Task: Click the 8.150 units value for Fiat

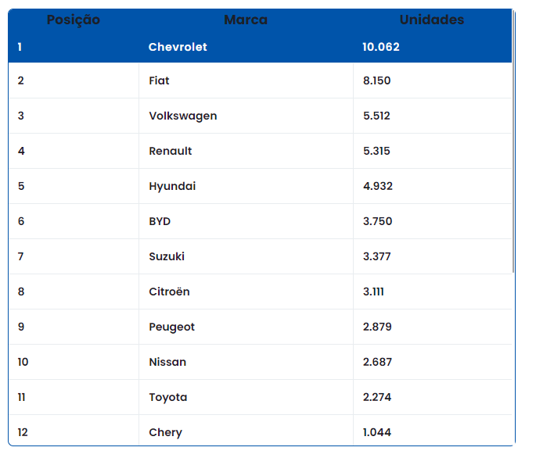Action: tap(376, 81)
